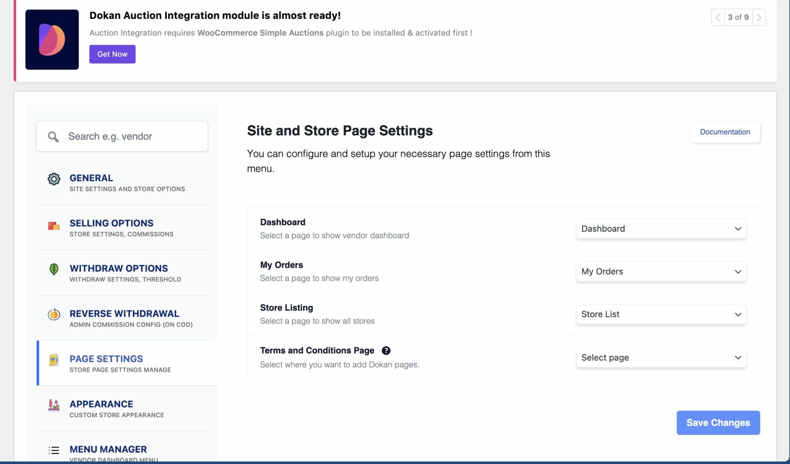Open the Dashboard page dropdown
Image resolution: width=790 pixels, height=464 pixels.
(x=660, y=229)
